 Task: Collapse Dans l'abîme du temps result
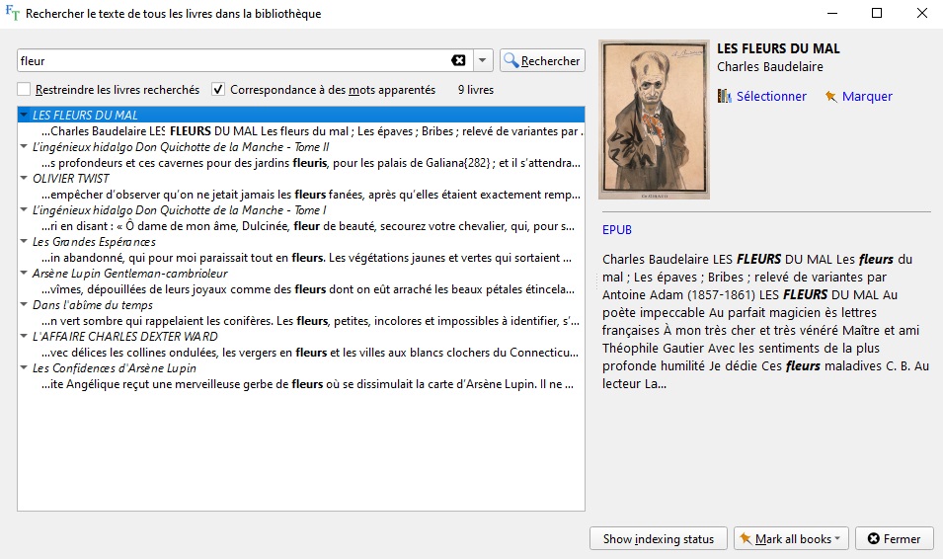pyautogui.click(x=24, y=304)
